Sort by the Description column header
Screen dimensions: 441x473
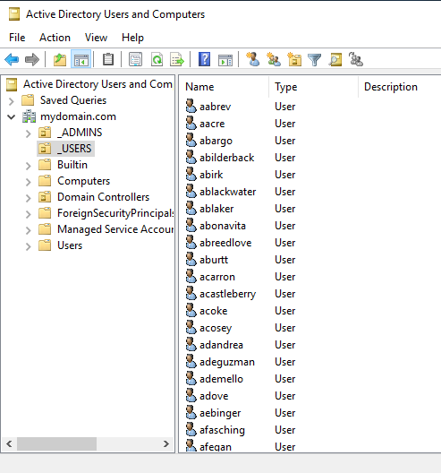tap(400, 87)
